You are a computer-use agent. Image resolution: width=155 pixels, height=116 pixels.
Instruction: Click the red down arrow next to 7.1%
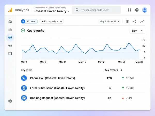coord(123,98)
